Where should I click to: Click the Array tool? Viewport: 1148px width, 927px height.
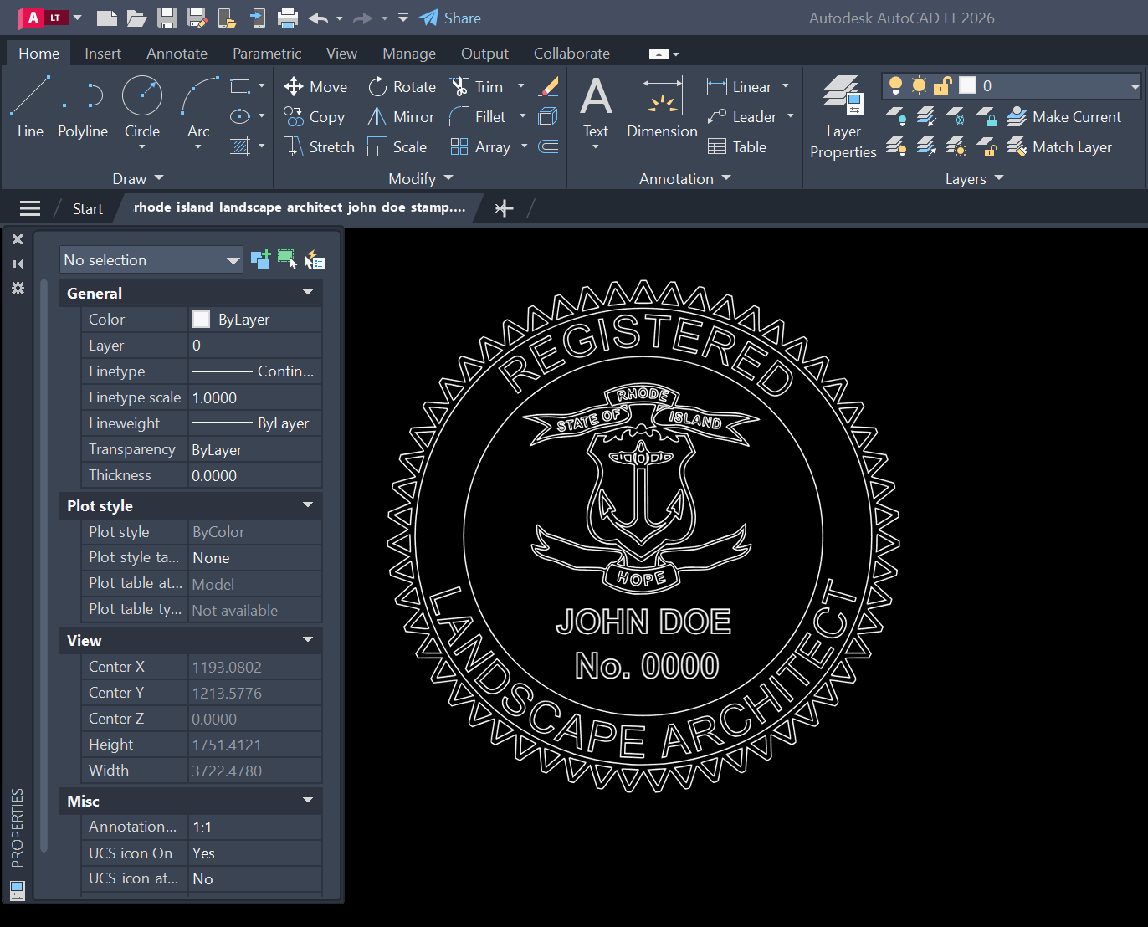pyautogui.click(x=480, y=147)
